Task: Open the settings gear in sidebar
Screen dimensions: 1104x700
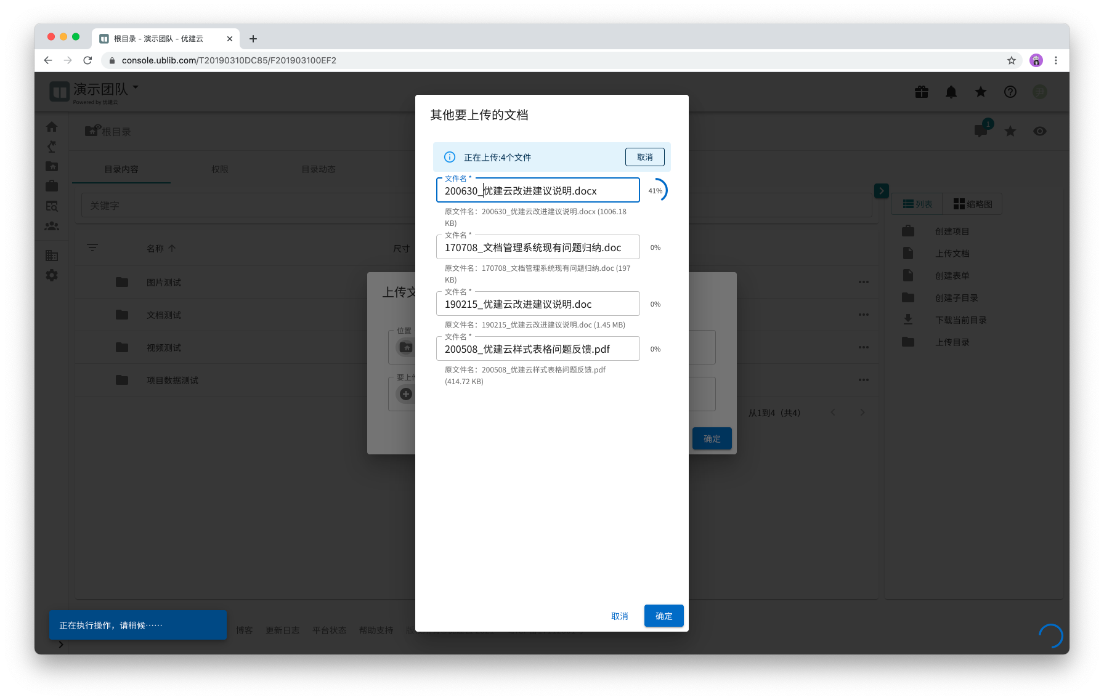Action: tap(52, 275)
